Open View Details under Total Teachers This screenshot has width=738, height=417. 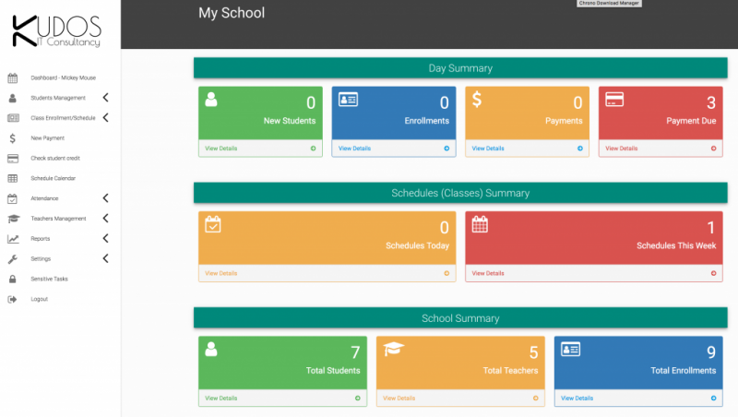(399, 399)
